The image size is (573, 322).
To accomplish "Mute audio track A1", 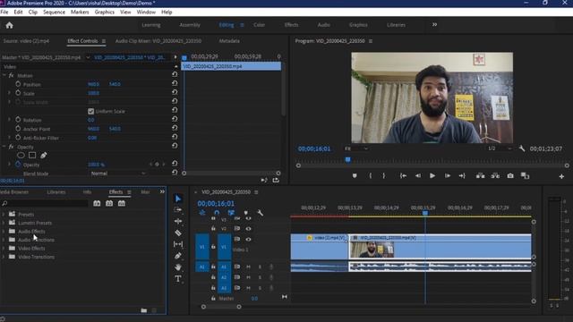I will point(248,267).
